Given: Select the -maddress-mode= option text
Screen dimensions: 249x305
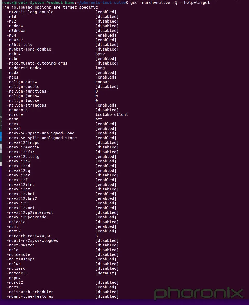Looking at the screenshot, I should [24, 68].
